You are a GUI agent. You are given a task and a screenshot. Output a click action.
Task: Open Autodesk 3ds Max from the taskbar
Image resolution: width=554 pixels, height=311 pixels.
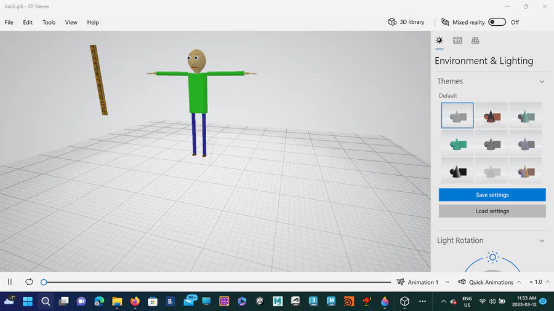click(313, 301)
